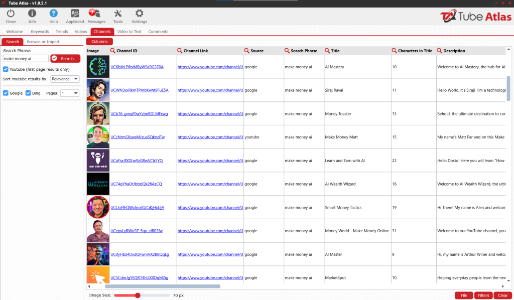Switch to the Keywords tab
514x300 pixels.
pyautogui.click(x=40, y=32)
